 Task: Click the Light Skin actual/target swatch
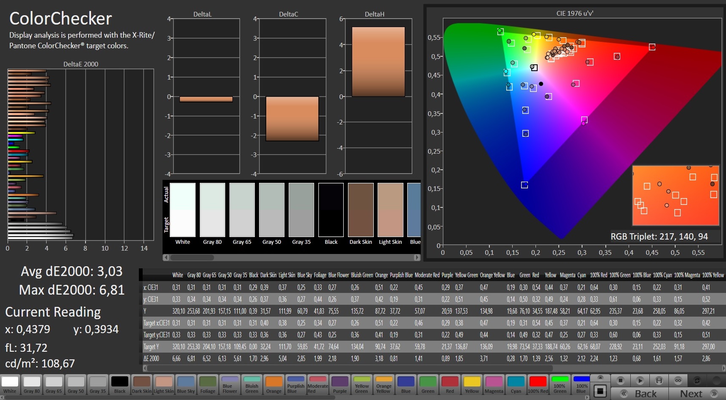click(390, 210)
